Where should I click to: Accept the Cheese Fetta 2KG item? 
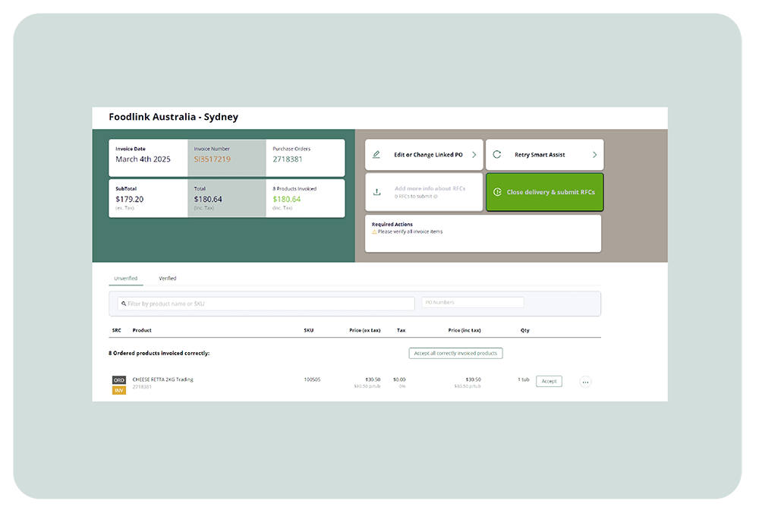pyautogui.click(x=549, y=381)
